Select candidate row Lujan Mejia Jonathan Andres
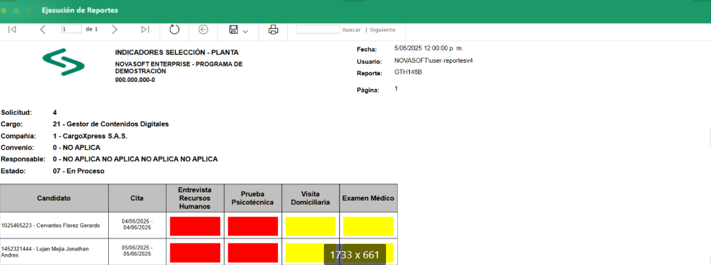Viewport: 711px width, 265px height. pos(45,252)
